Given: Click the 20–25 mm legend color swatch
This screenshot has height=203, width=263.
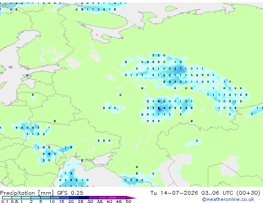Looking at the screenshot, I should click(x=74, y=198).
